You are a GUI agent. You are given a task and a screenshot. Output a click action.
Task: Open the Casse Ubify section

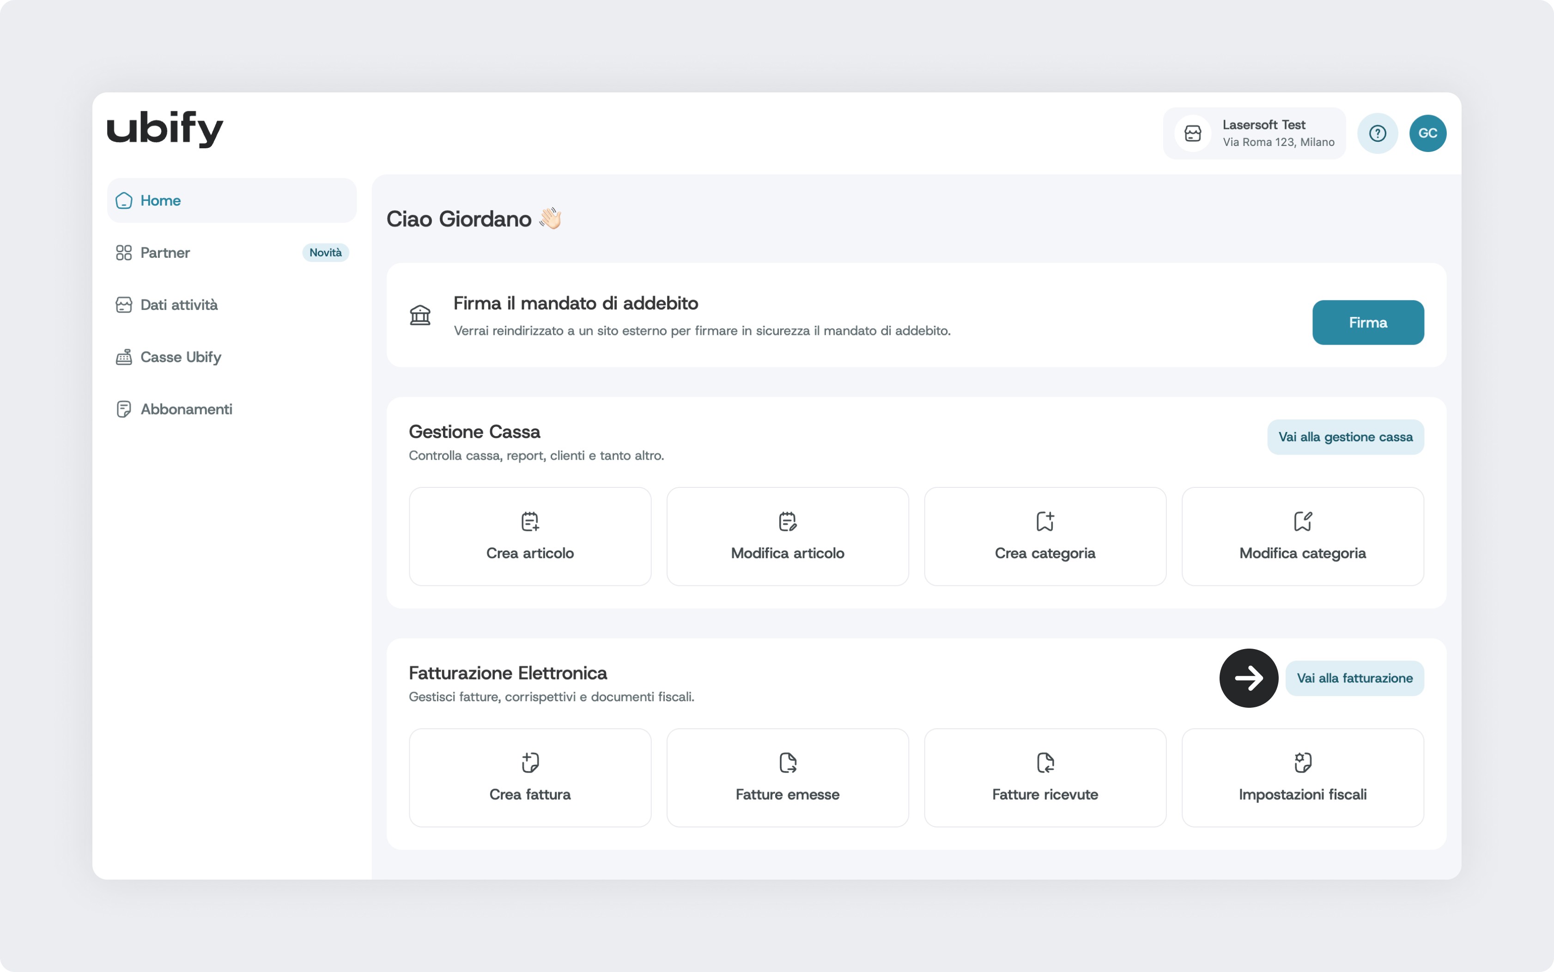(x=180, y=357)
